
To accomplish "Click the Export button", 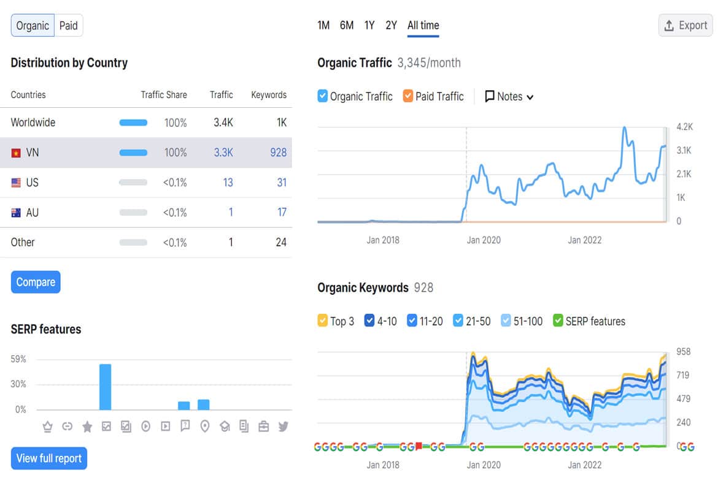I will pyautogui.click(x=685, y=26).
